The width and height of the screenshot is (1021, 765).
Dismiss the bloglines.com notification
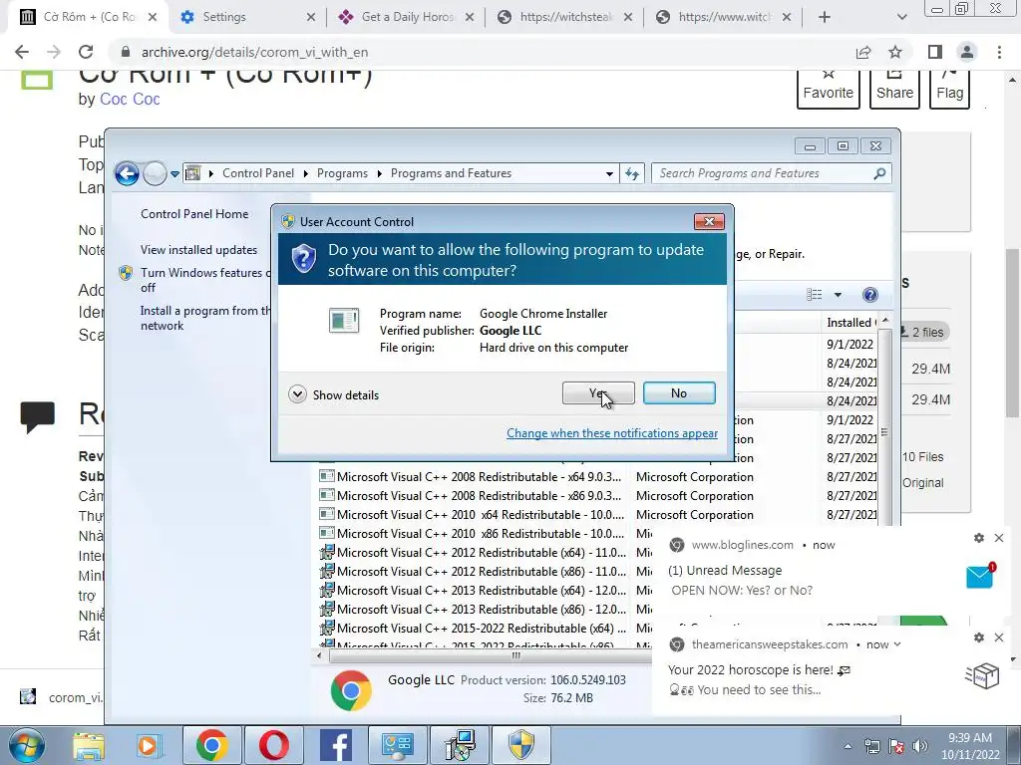click(x=999, y=538)
